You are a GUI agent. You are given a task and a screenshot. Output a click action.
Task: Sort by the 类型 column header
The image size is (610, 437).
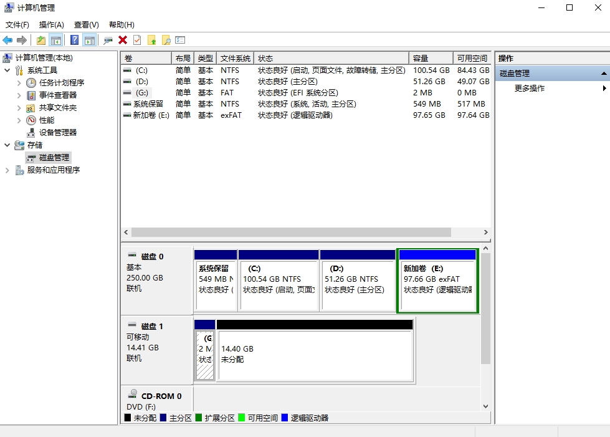coord(206,59)
